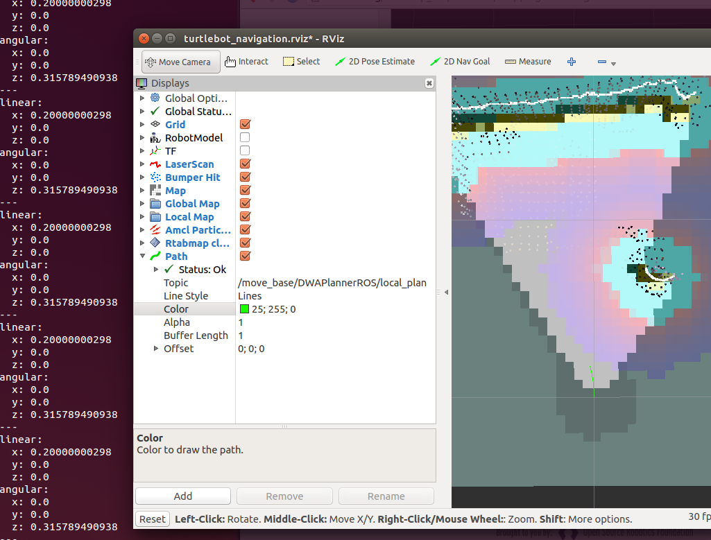Click the blue plus add-tool icon
The height and width of the screenshot is (540, 711).
pyautogui.click(x=572, y=62)
